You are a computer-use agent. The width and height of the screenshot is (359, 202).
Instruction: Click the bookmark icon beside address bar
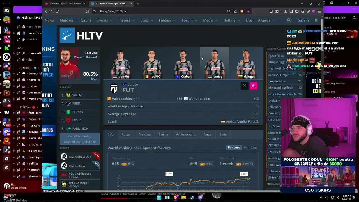tap(87, 11)
